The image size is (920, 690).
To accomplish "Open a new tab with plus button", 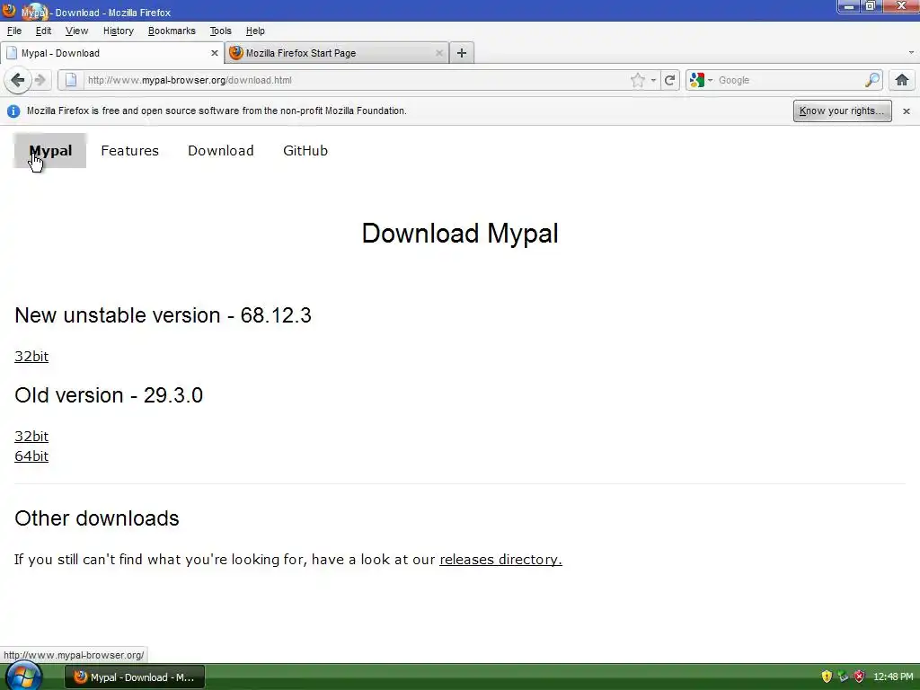I will point(462,53).
